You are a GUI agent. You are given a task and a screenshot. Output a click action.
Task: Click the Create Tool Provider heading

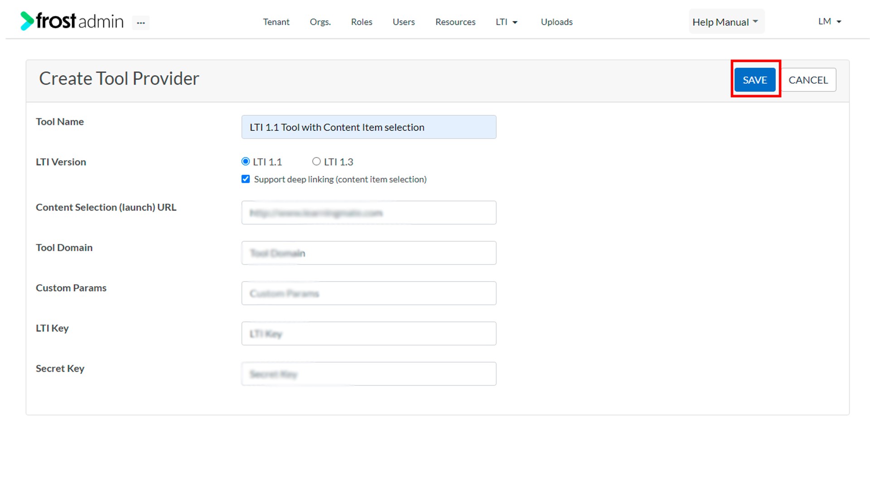click(x=119, y=79)
